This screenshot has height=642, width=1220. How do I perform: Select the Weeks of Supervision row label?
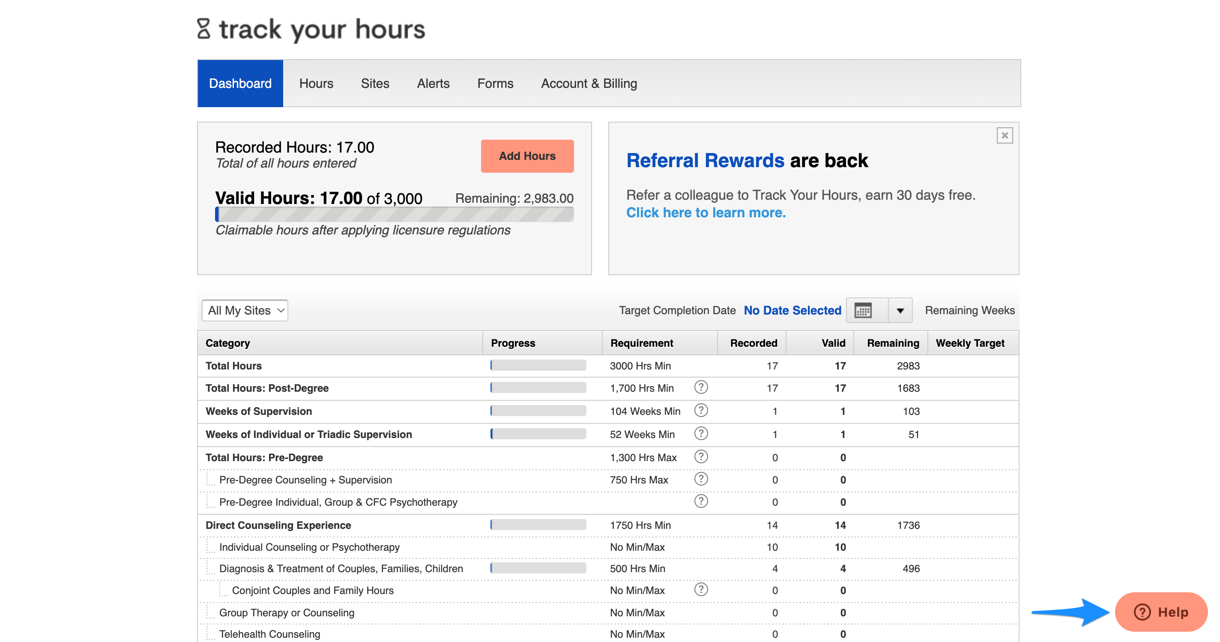point(259,411)
